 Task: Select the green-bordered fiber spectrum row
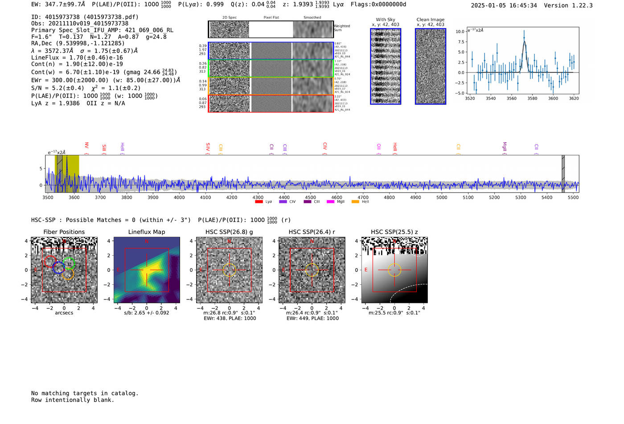click(x=271, y=69)
